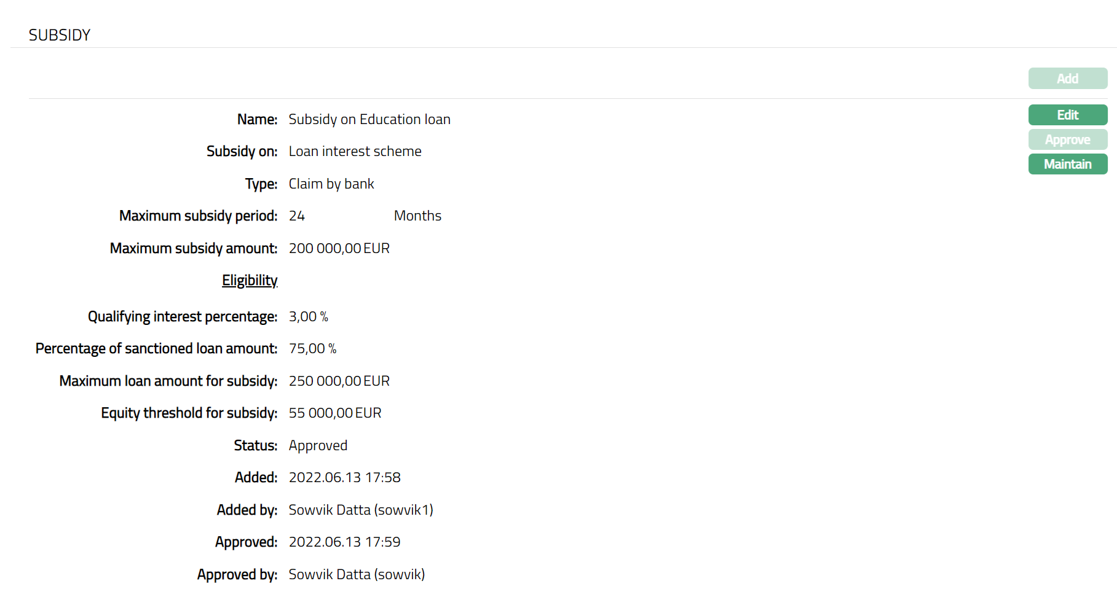Click the 250 000,00 EUR maximum loan amount
This screenshot has width=1117, height=597.
coord(339,381)
